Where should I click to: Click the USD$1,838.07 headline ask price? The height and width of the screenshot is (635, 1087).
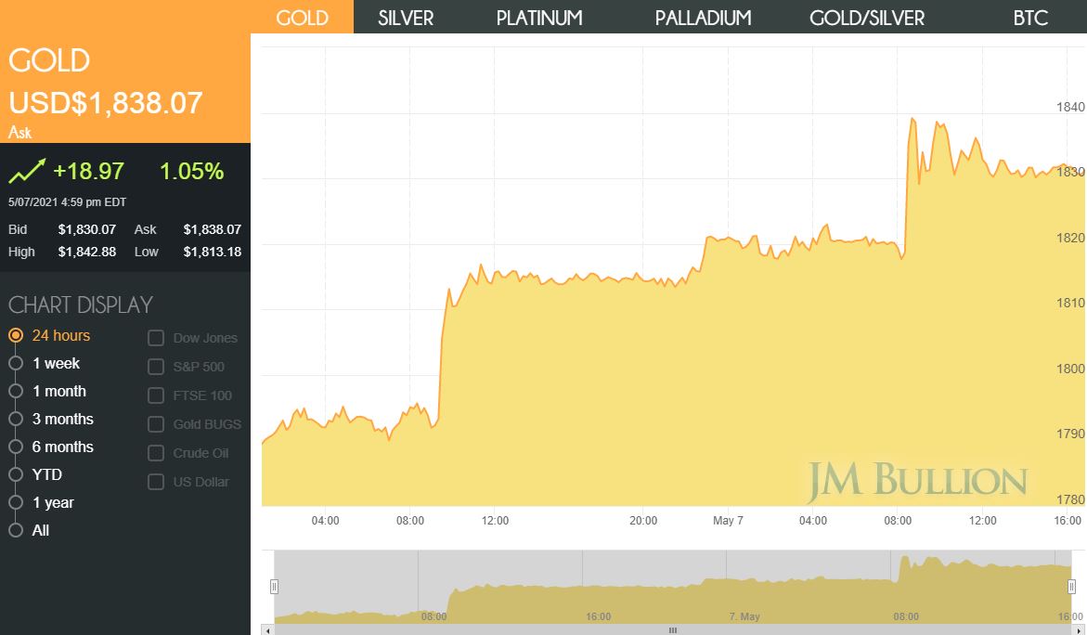106,103
